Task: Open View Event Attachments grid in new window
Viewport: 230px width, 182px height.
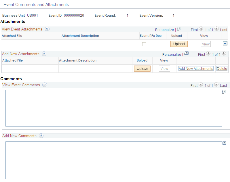Action: pyautogui.click(x=179, y=29)
